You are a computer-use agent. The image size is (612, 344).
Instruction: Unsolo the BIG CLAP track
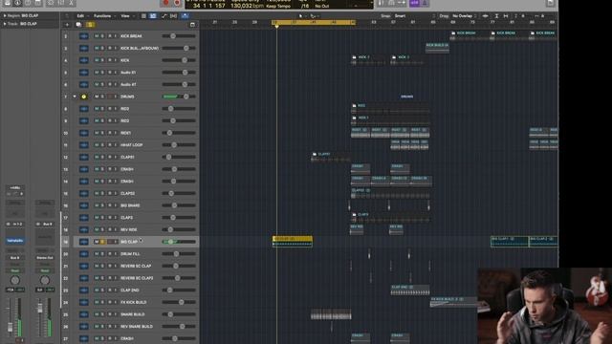click(x=102, y=242)
